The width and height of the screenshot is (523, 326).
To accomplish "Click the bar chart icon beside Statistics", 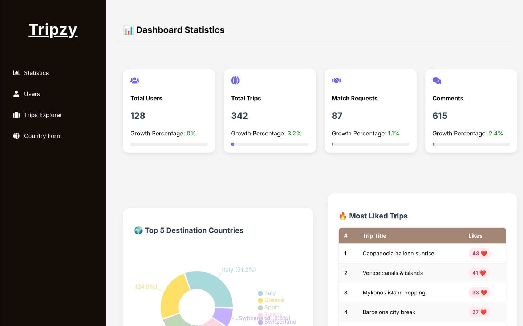I will [16, 73].
